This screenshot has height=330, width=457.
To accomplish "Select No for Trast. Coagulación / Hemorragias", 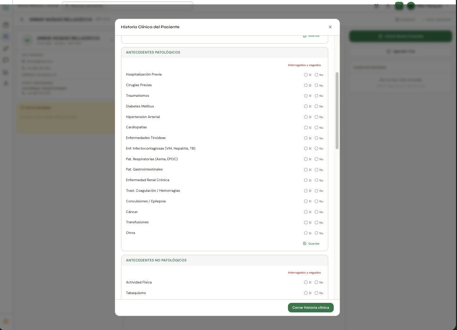I will 316,191.
